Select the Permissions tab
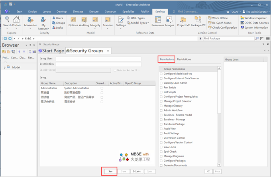 (x=167, y=59)
